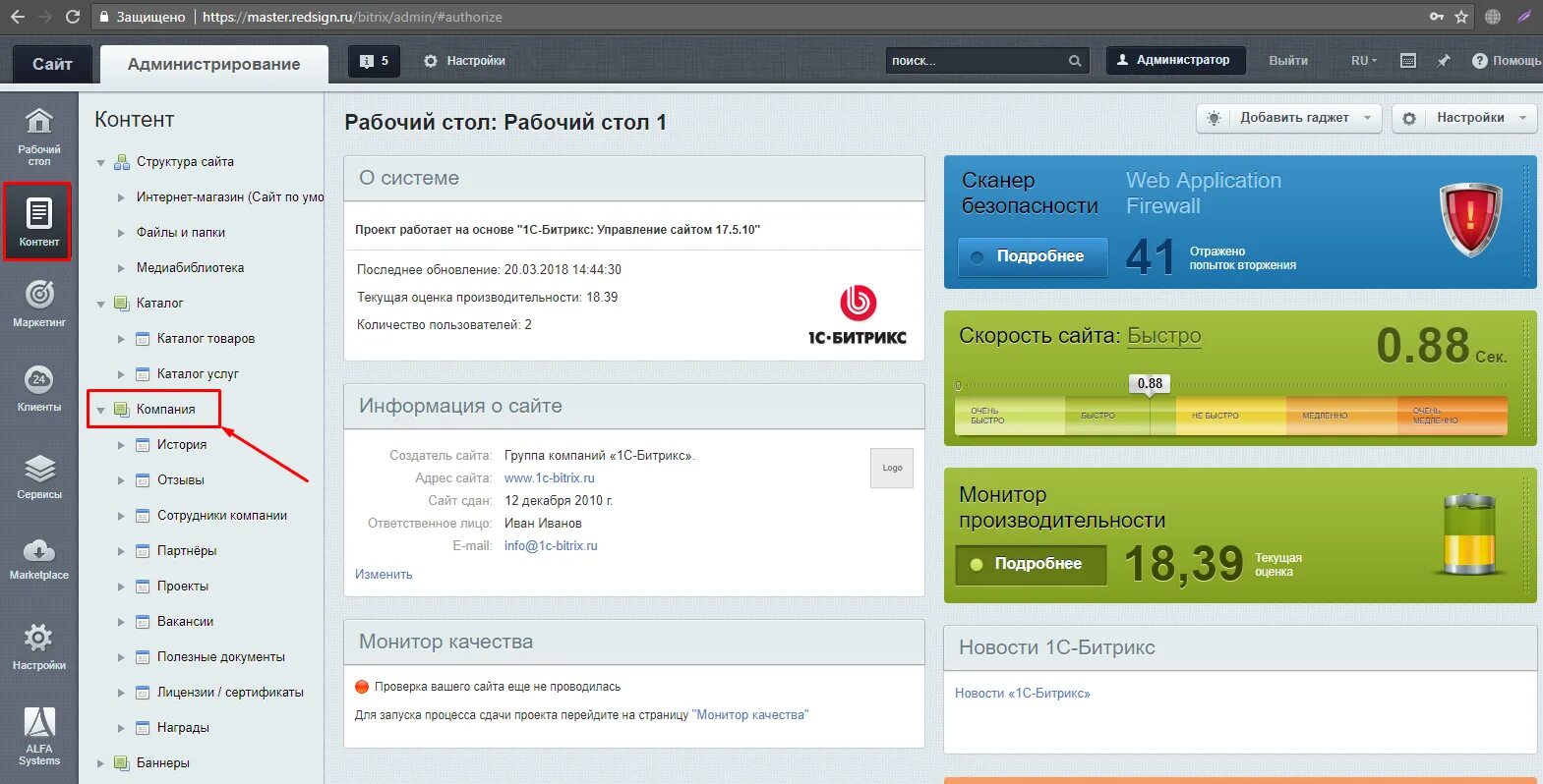Click the Администратор user button
This screenshot has height=784, width=1543.
(1175, 60)
